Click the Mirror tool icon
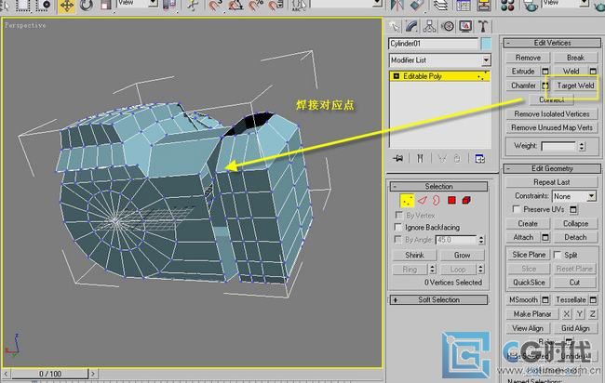The width and height of the screenshot is (605, 383). coord(397,5)
